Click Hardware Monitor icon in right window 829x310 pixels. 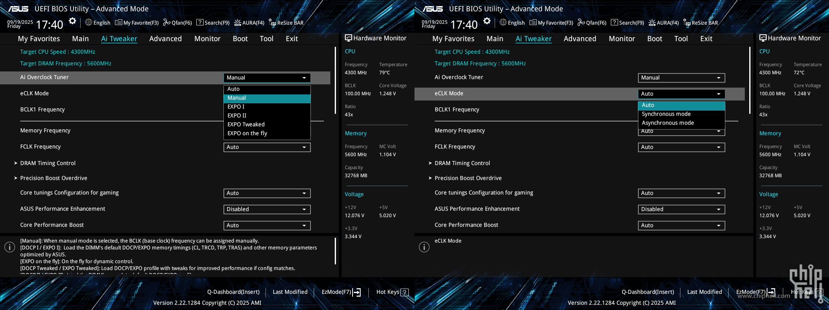pyautogui.click(x=763, y=38)
